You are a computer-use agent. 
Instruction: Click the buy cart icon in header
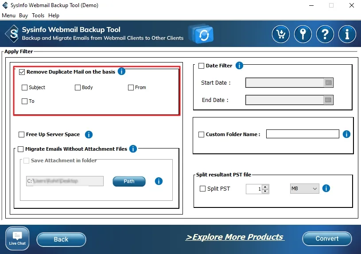click(281, 34)
